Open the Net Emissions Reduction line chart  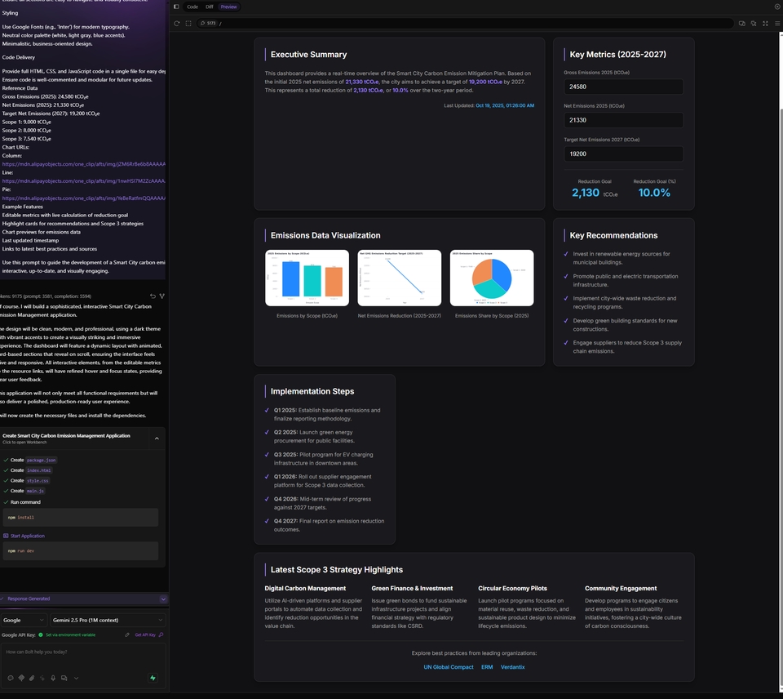point(400,278)
